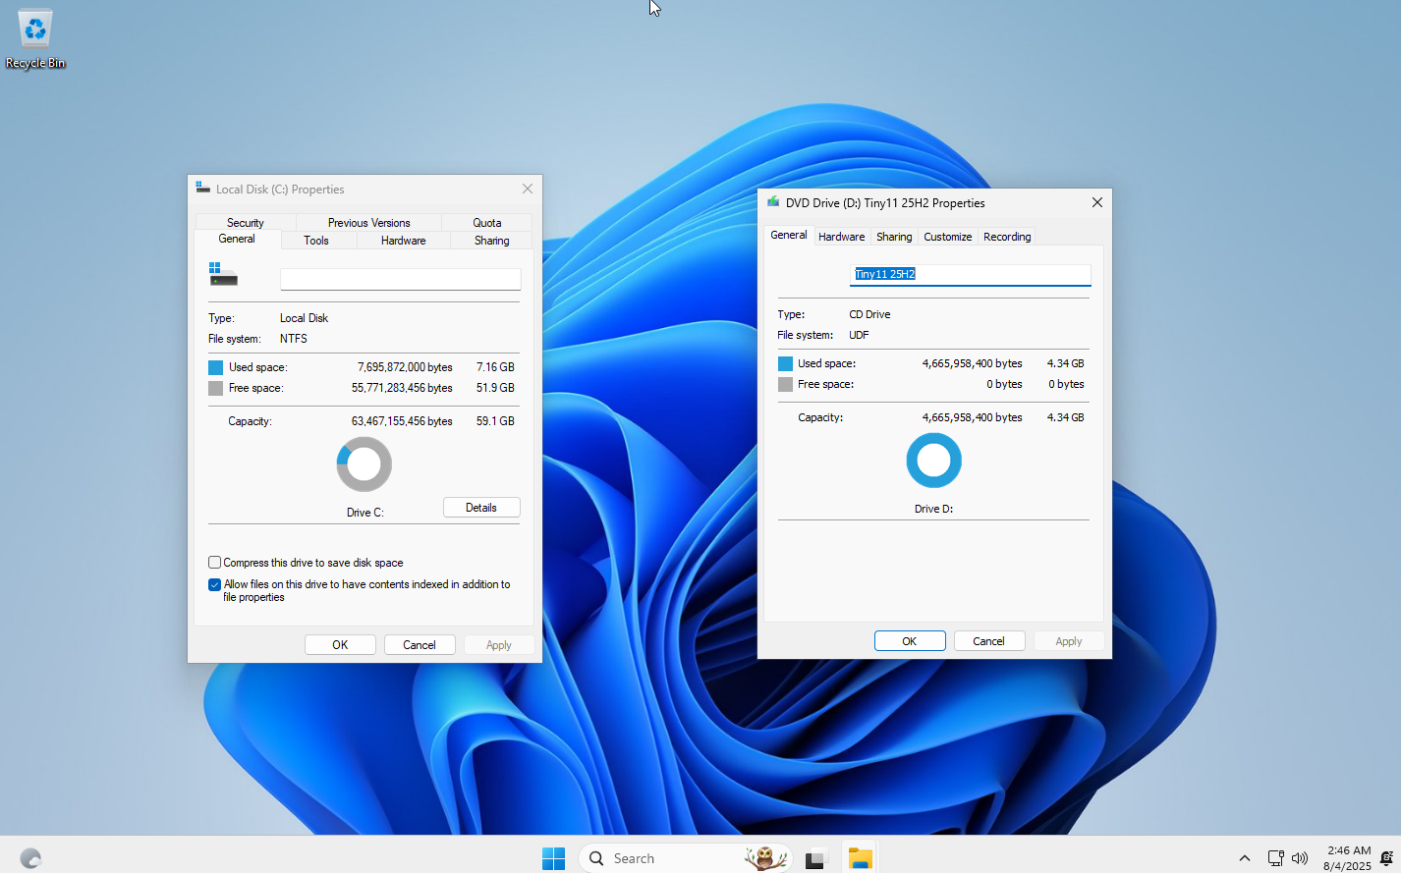
Task: Click the Local Disk drive icon in C: properties
Action: pyautogui.click(x=223, y=275)
